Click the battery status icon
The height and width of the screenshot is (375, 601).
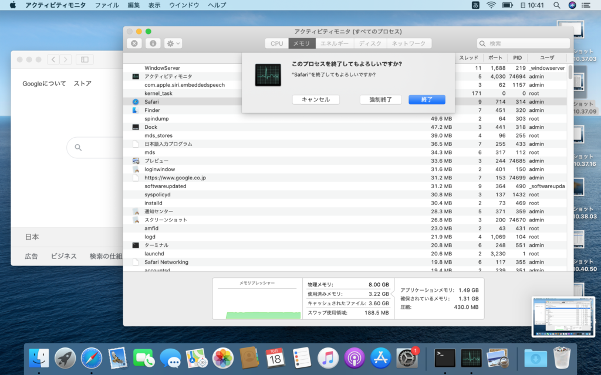click(x=508, y=5)
